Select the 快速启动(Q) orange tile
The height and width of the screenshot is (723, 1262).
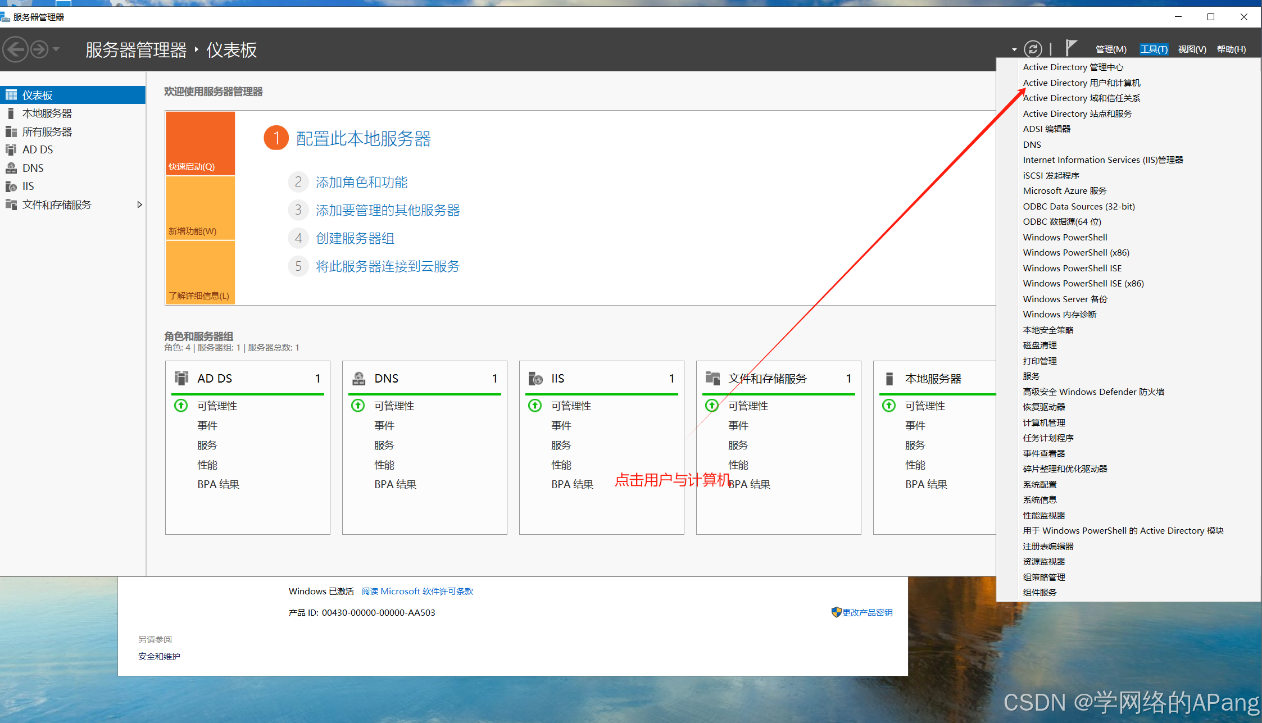tap(200, 143)
